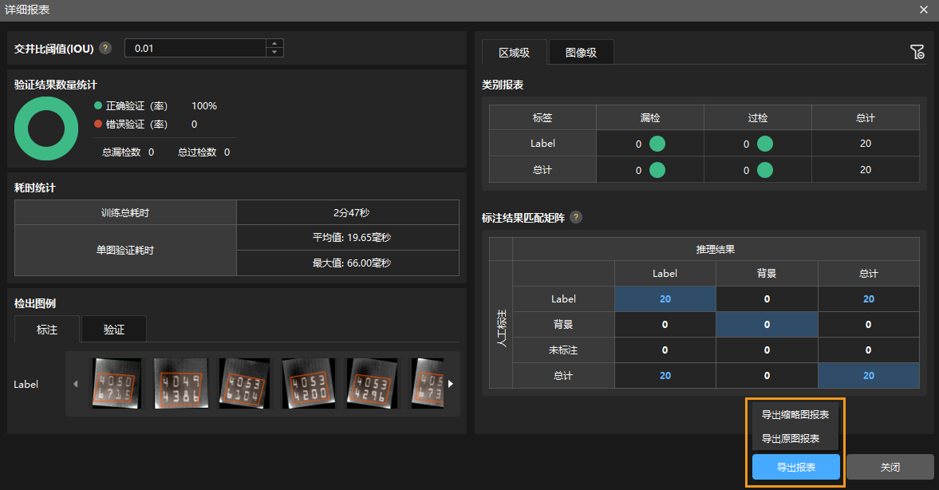Open thumbnail showing 4053 4200
Viewport: 939px width, 490px height.
coord(309,384)
